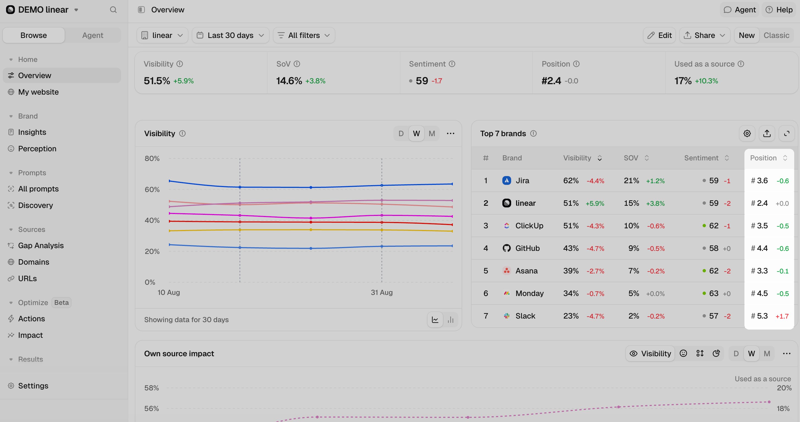
Task: Set Visibility chart to weekly granularity
Action: [417, 133]
